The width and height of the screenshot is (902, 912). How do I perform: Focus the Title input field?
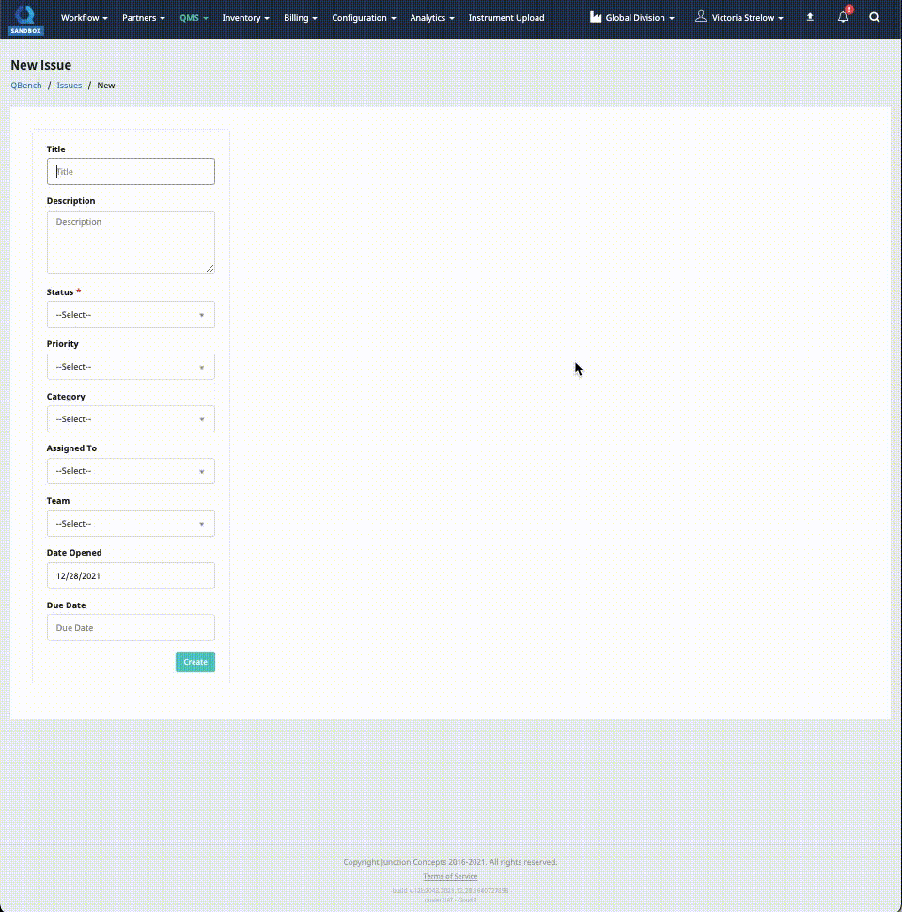tap(131, 171)
